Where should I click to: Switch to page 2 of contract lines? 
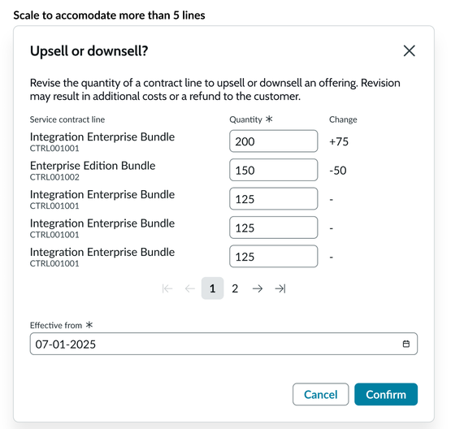pos(235,288)
